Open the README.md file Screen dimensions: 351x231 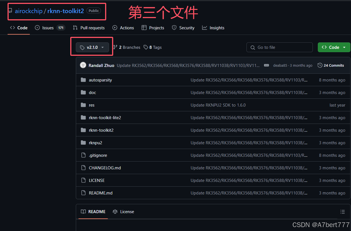pos(101,193)
